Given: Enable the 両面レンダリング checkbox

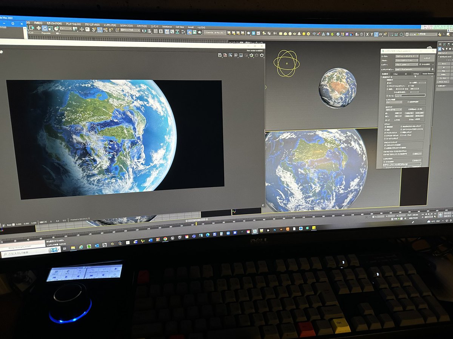Looking at the screenshot, I should (x=401, y=132).
